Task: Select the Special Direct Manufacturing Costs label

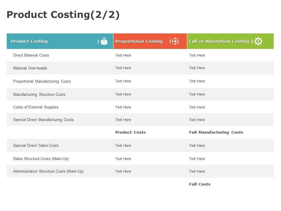Action: click(43, 120)
